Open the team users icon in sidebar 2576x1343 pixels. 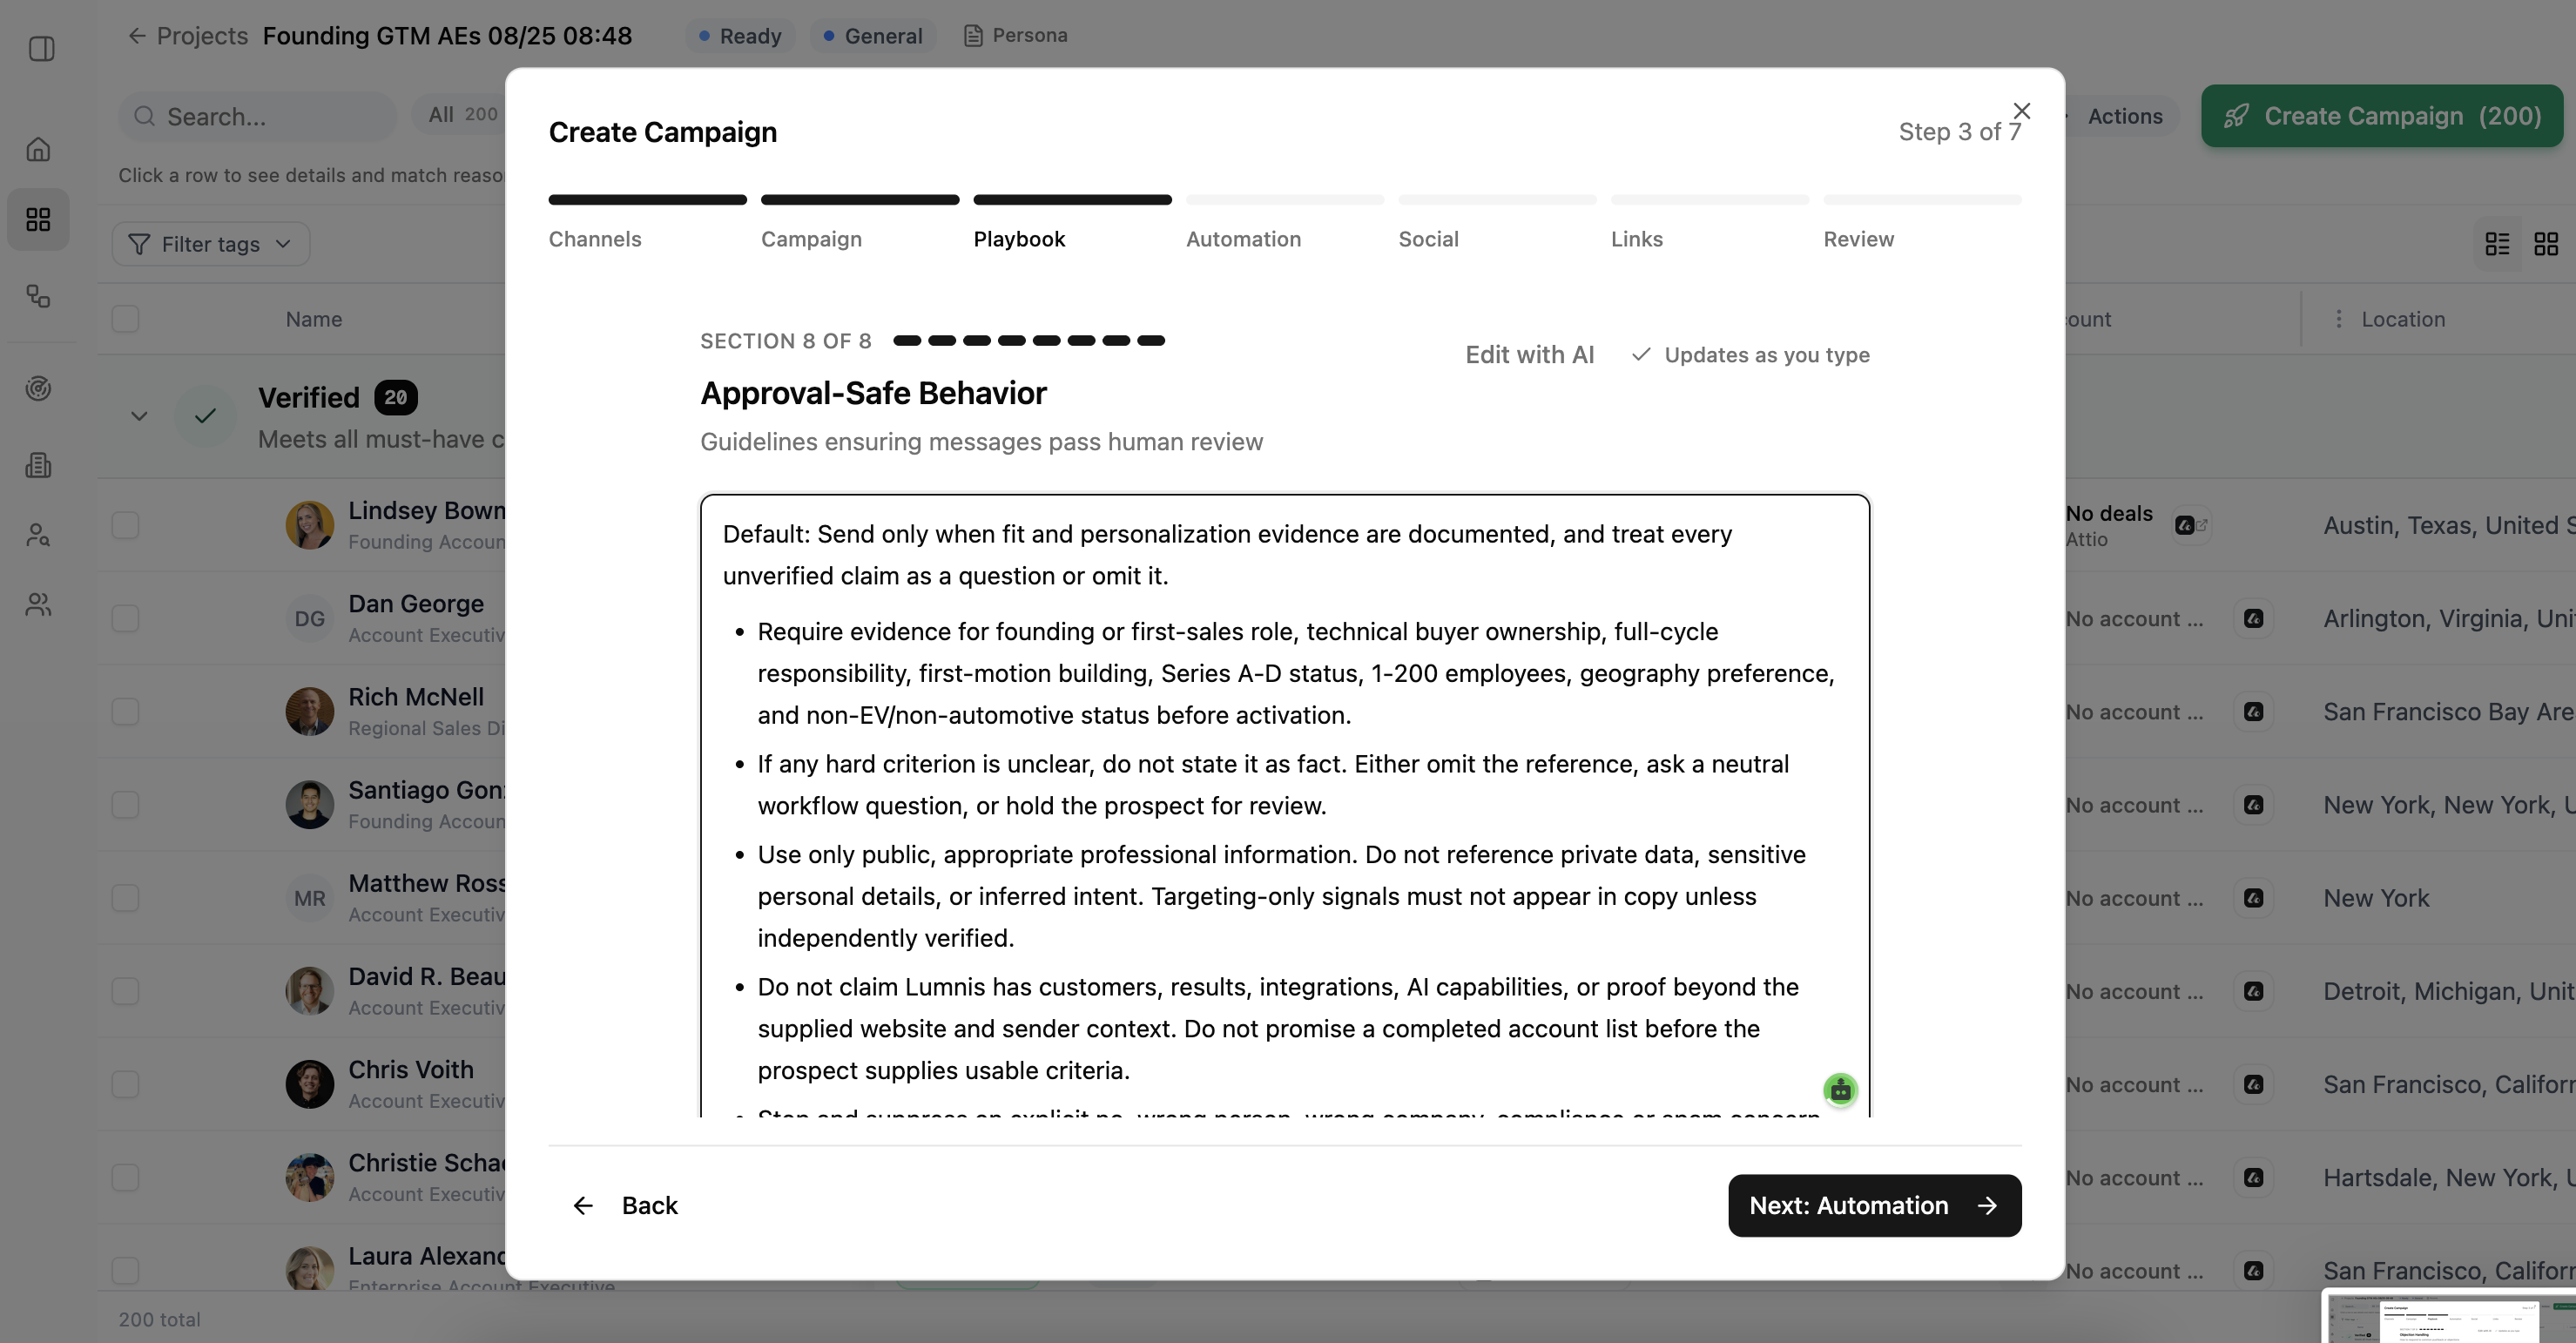38,605
